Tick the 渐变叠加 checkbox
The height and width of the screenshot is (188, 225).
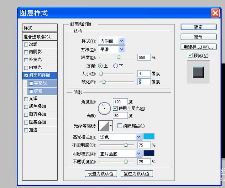tap(26, 115)
